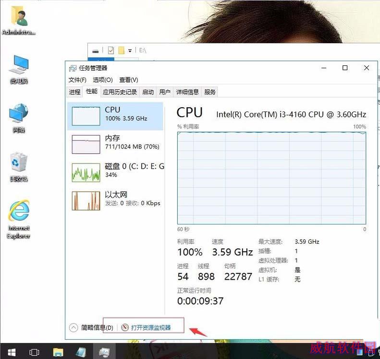The height and width of the screenshot is (359, 380).
Task: Click the 898 threads value
Action: click(x=206, y=277)
